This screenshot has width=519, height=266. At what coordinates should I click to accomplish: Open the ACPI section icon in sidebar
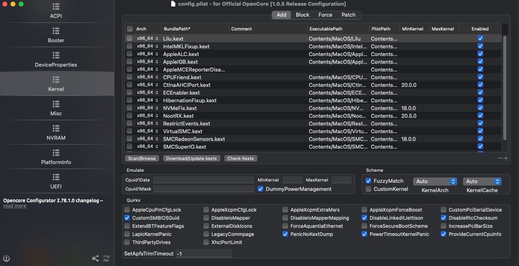56,7
